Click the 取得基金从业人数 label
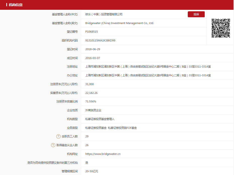The width and height of the screenshot is (234, 175). tap(67, 145)
